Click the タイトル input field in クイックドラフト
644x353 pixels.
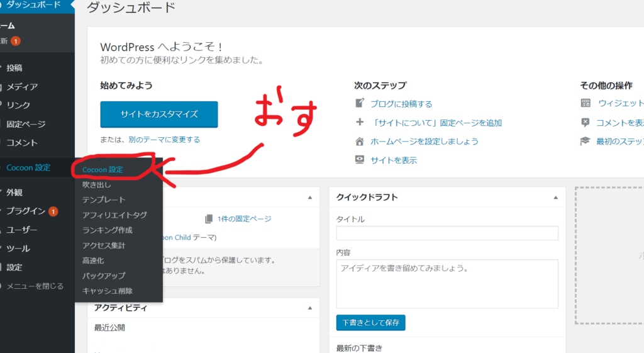[x=447, y=233]
